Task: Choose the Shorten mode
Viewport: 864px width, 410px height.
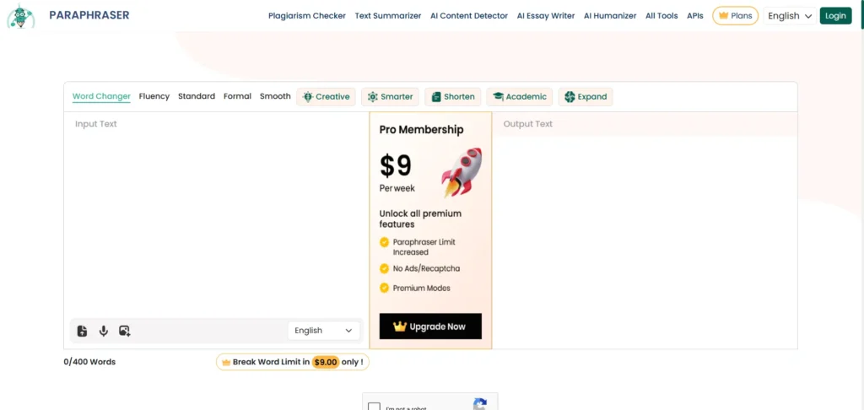Action: tap(452, 97)
